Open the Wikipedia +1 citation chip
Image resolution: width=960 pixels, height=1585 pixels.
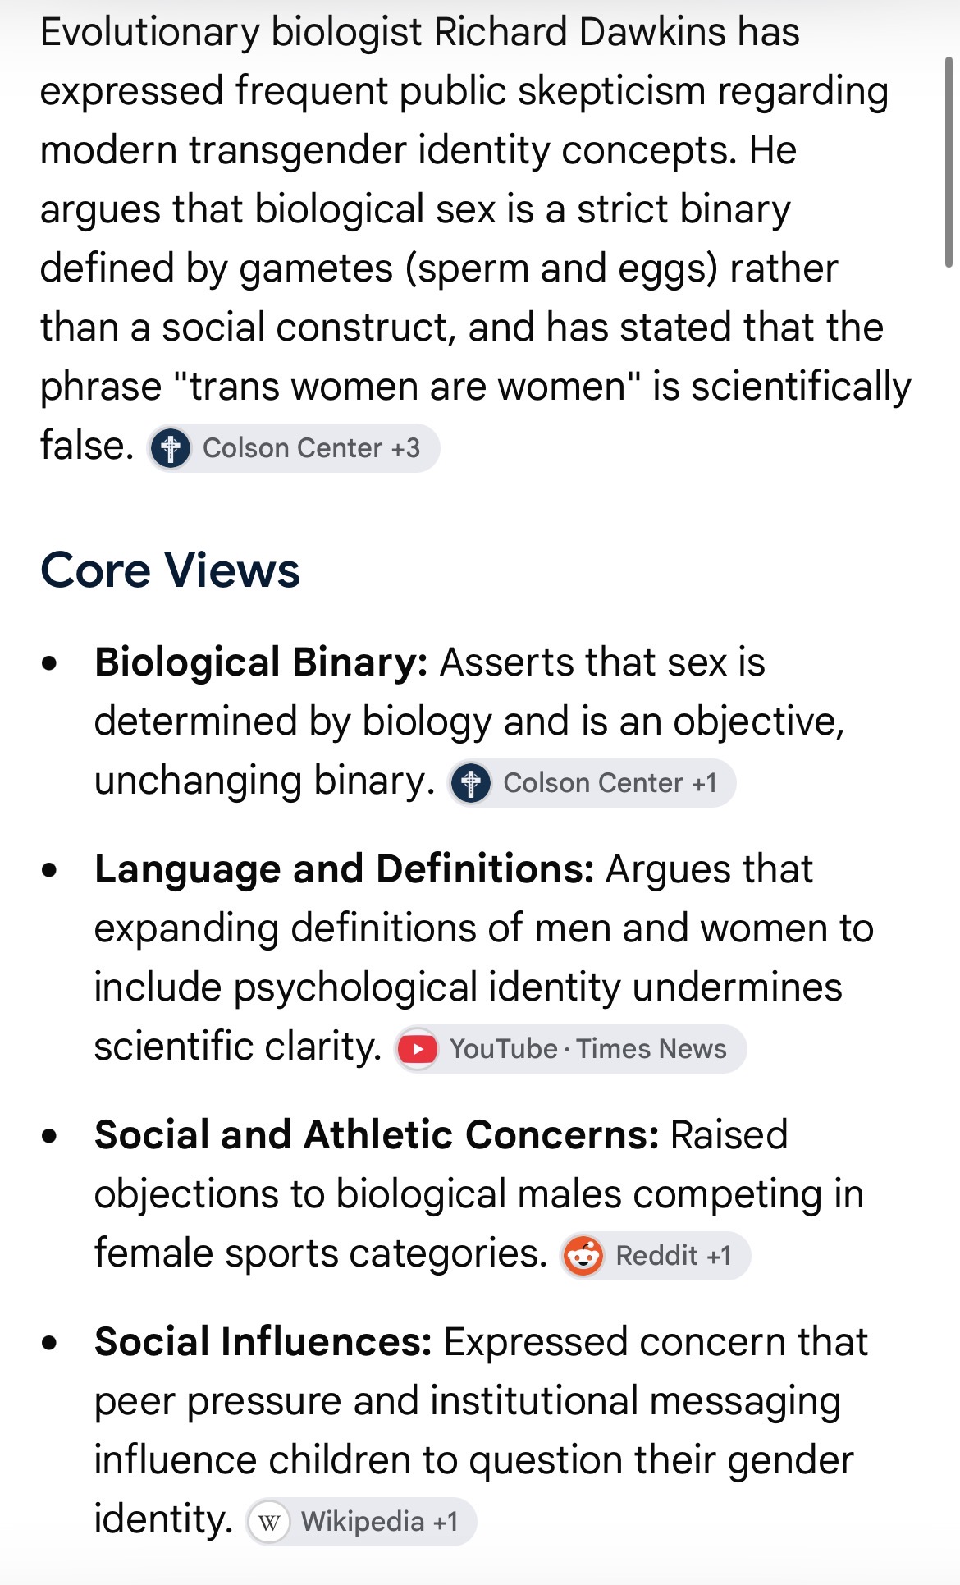click(361, 1522)
